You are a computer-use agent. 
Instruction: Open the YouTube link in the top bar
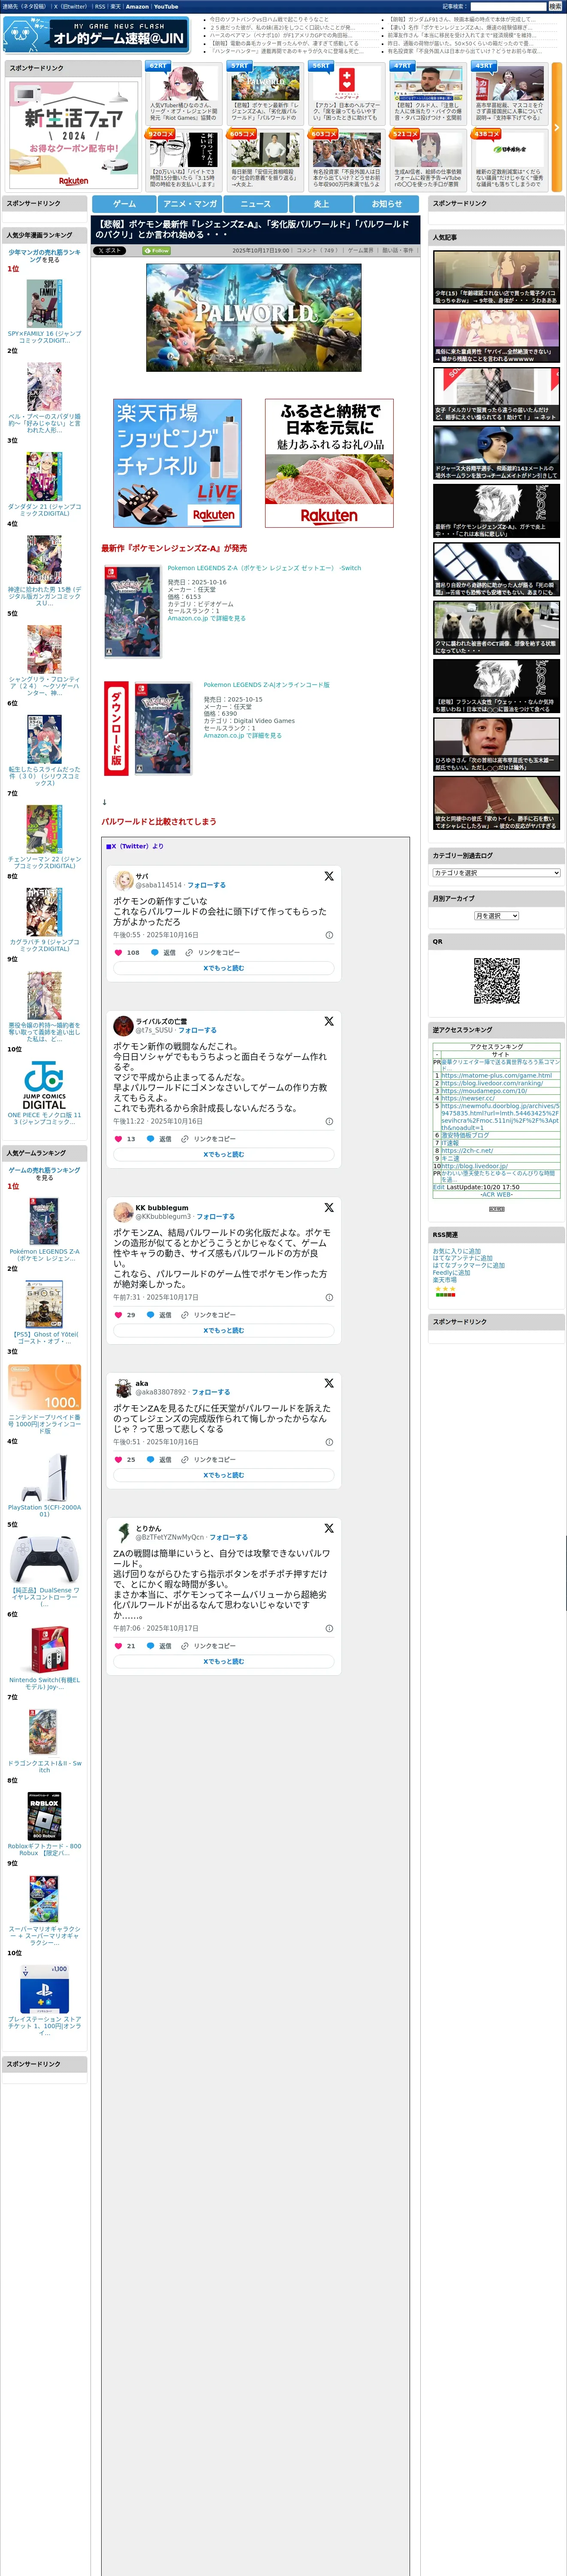(166, 7)
